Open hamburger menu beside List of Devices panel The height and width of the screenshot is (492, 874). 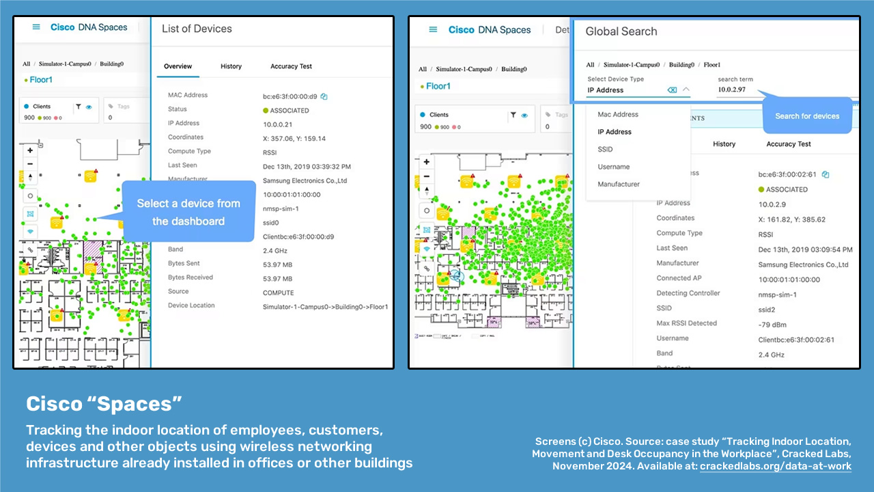(x=36, y=27)
